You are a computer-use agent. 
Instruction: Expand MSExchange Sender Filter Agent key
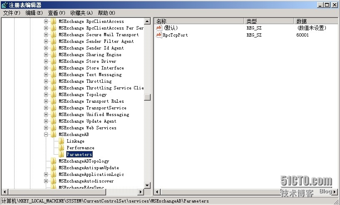click(x=46, y=42)
